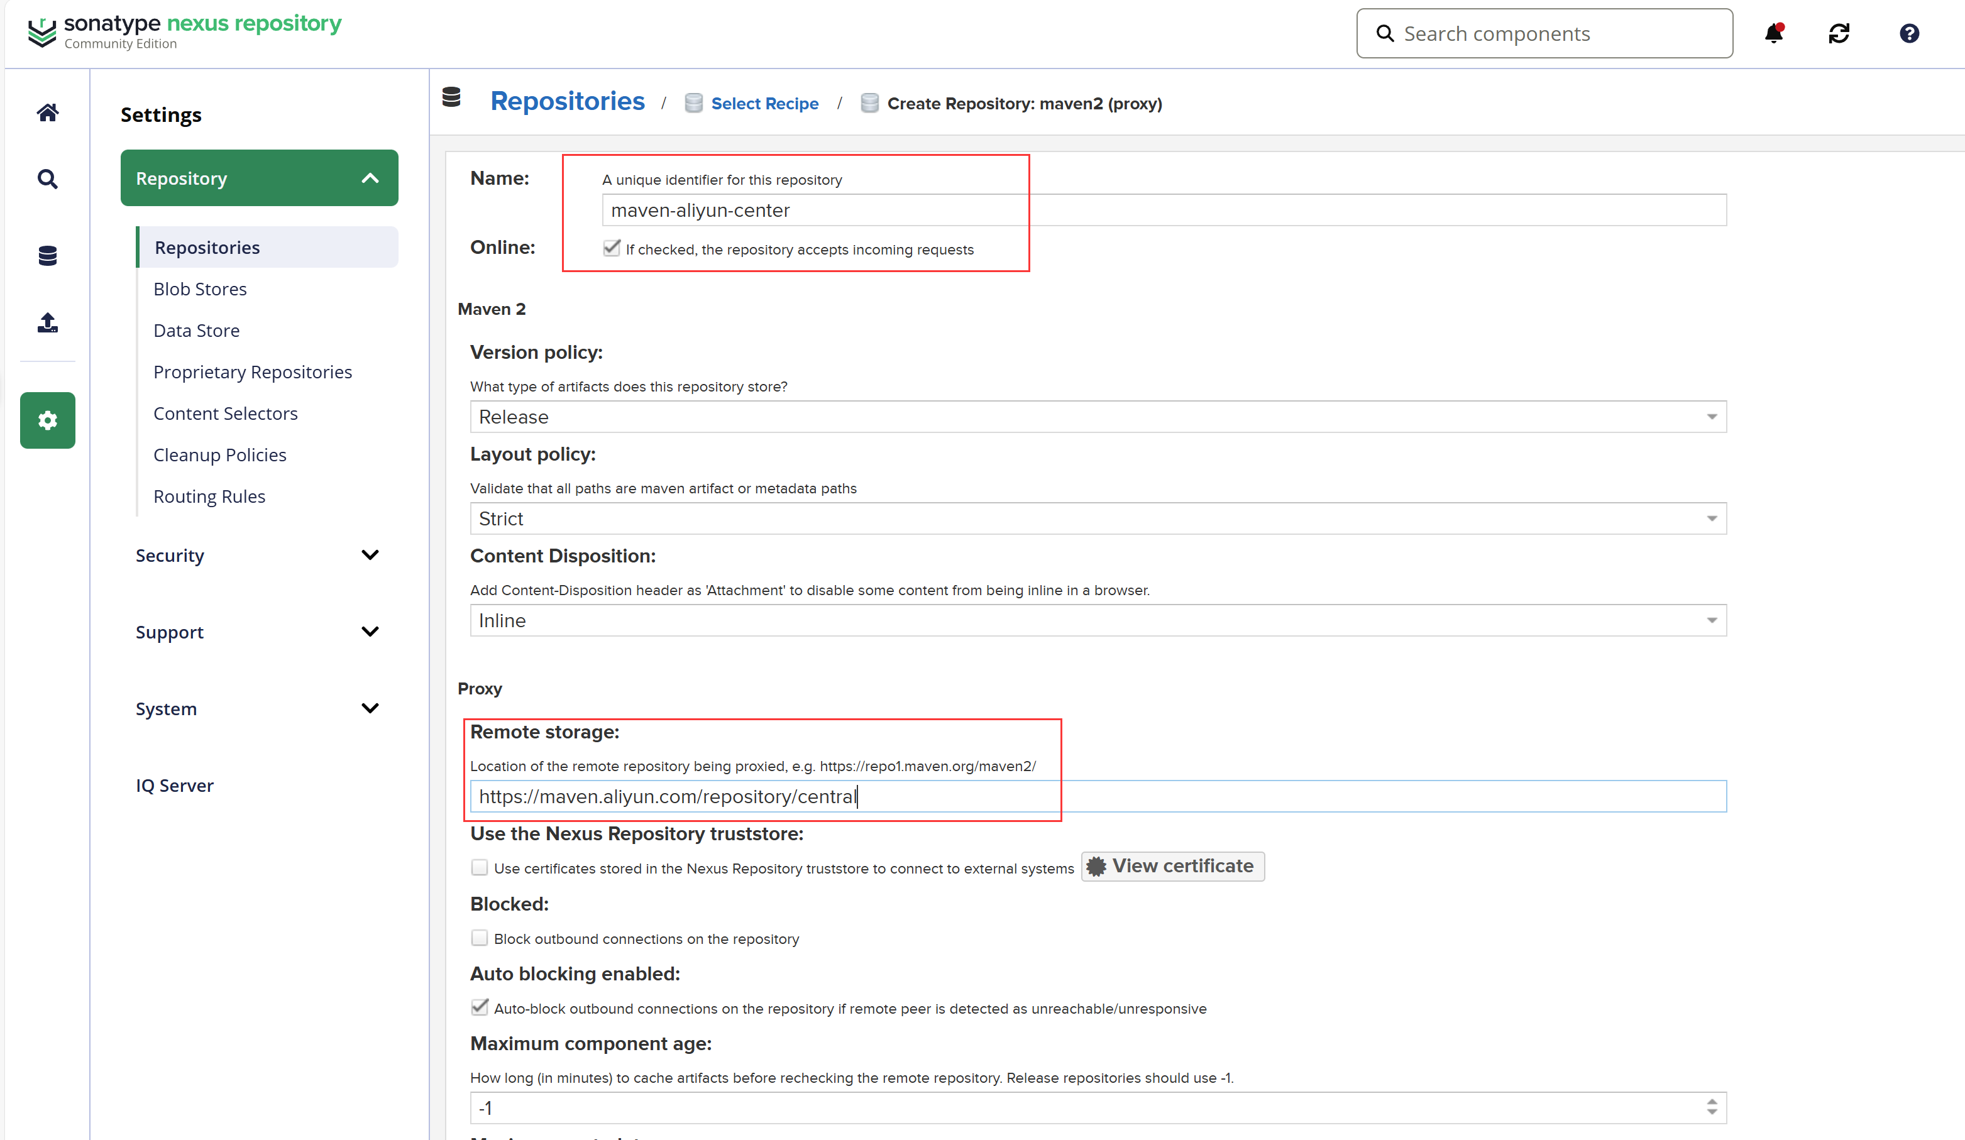The image size is (1965, 1140).
Task: Open the Version policy dropdown
Action: 1097,417
